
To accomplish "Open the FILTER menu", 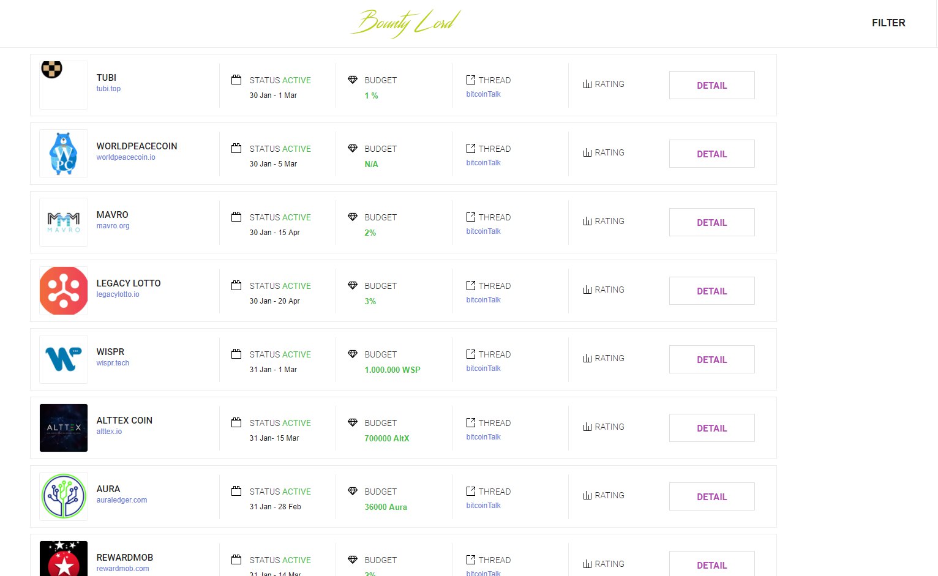I will pyautogui.click(x=888, y=23).
